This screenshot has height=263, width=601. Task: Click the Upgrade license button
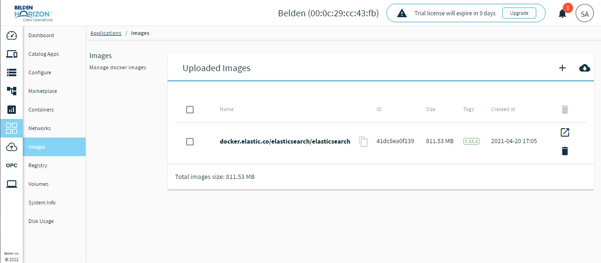519,13
